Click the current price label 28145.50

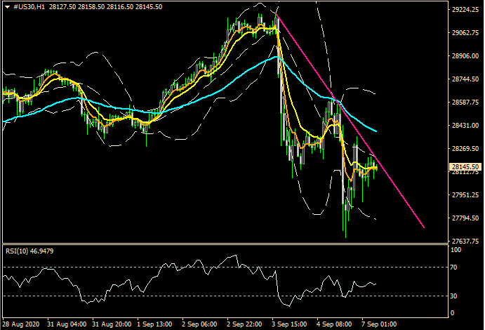pyautogui.click(x=463, y=167)
